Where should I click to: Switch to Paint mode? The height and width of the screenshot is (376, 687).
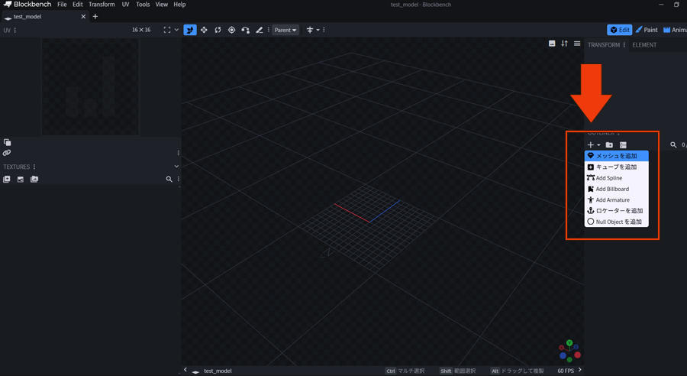tap(646, 30)
